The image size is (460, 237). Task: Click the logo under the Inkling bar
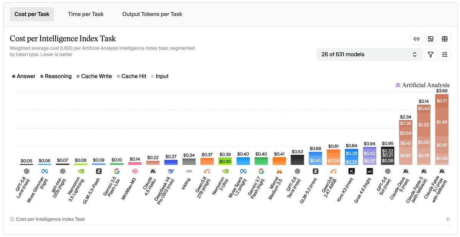pos(189,171)
